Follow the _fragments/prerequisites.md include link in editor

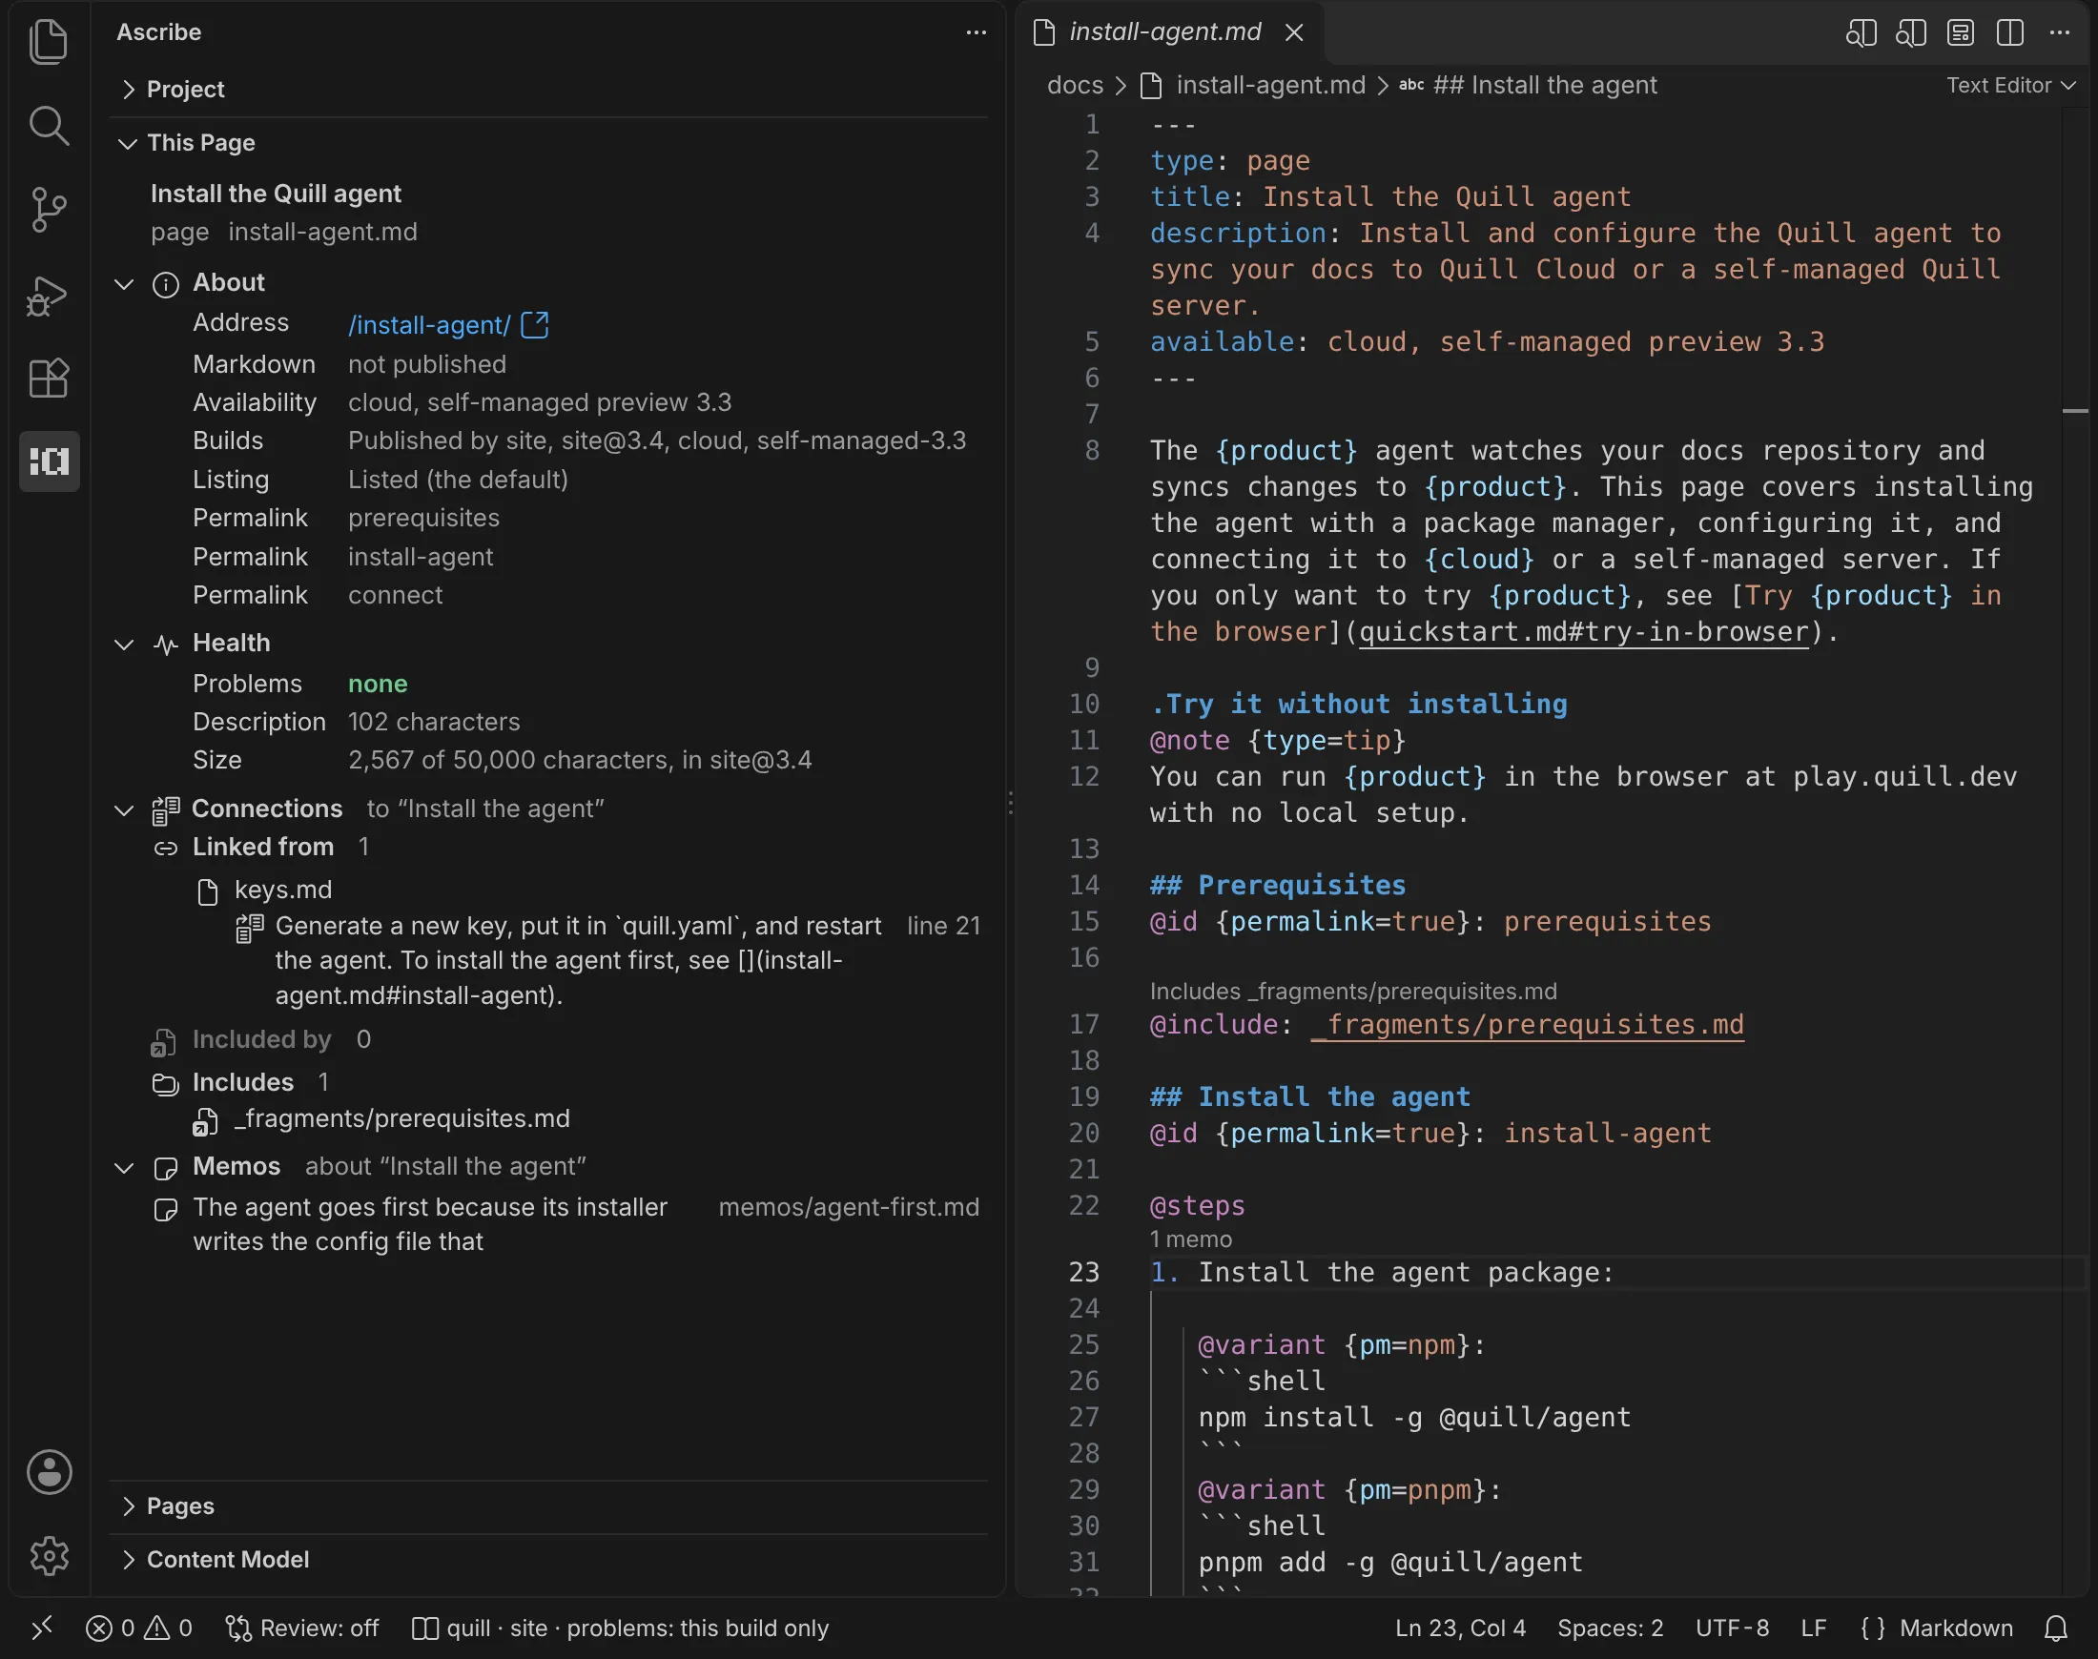pos(1528,1025)
